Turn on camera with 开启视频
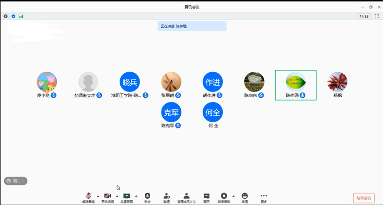 pos(108,197)
